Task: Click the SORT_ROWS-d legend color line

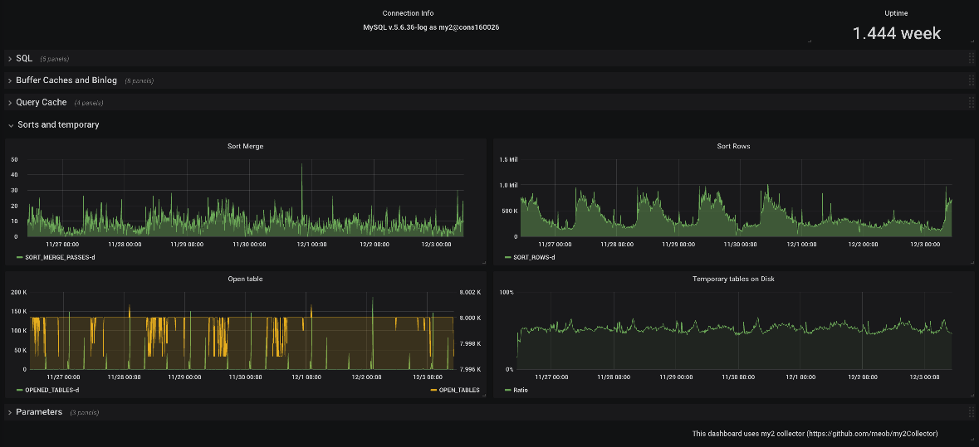Action: (507, 257)
